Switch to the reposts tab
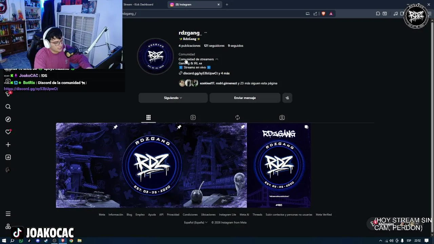Image resolution: width=434 pixels, height=244 pixels. pyautogui.click(x=237, y=117)
